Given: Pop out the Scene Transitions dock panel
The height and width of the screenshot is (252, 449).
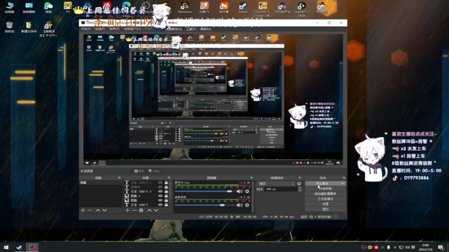Looking at the screenshot, I should coord(300,178).
